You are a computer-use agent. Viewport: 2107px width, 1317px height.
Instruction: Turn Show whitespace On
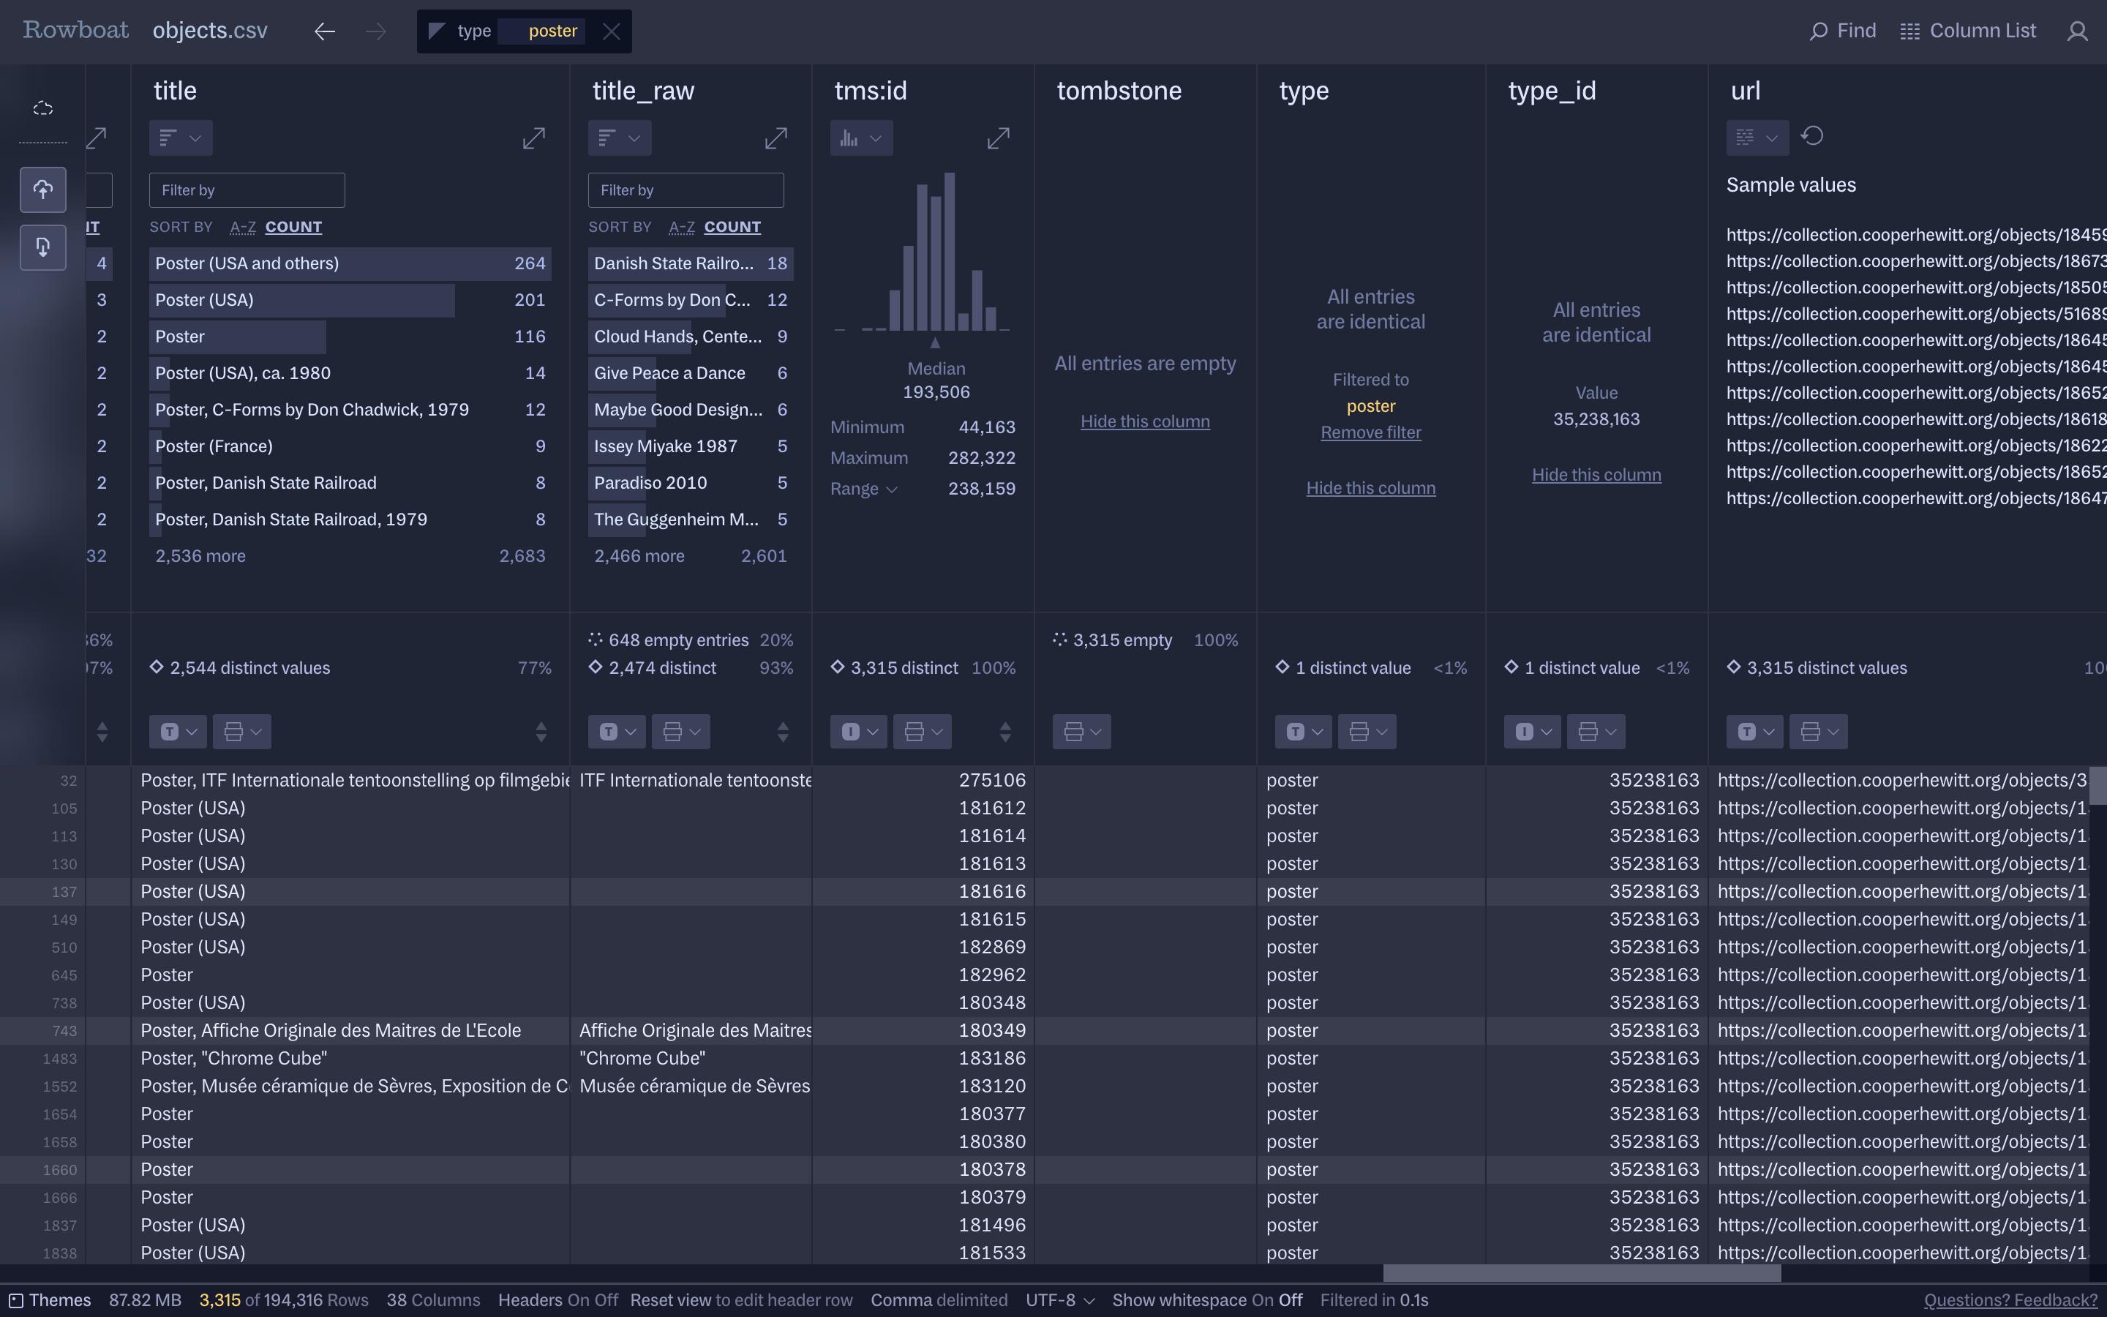[x=1261, y=1299]
